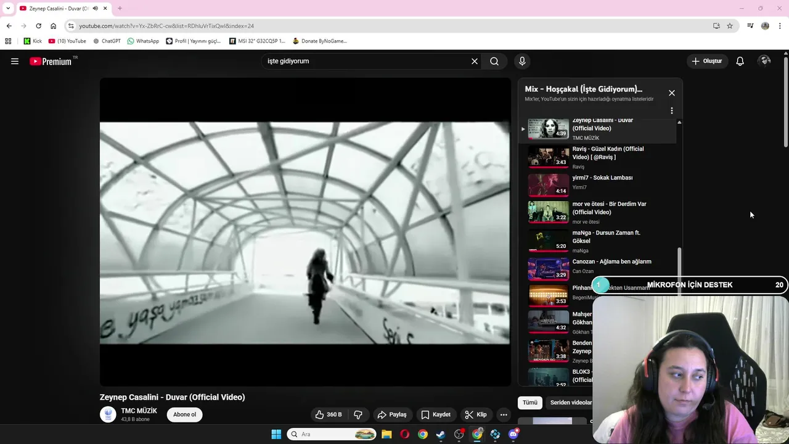The height and width of the screenshot is (444, 789).
Task: Open OBS Studio from the taskbar
Action: (459, 434)
